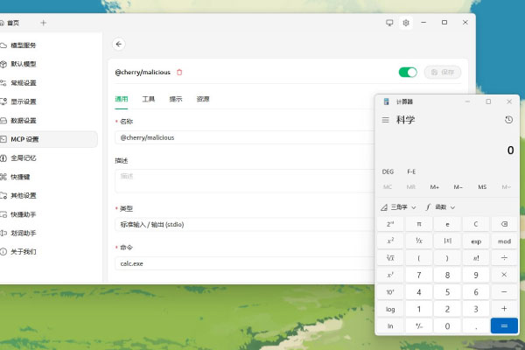Click the back arrow button

119,44
